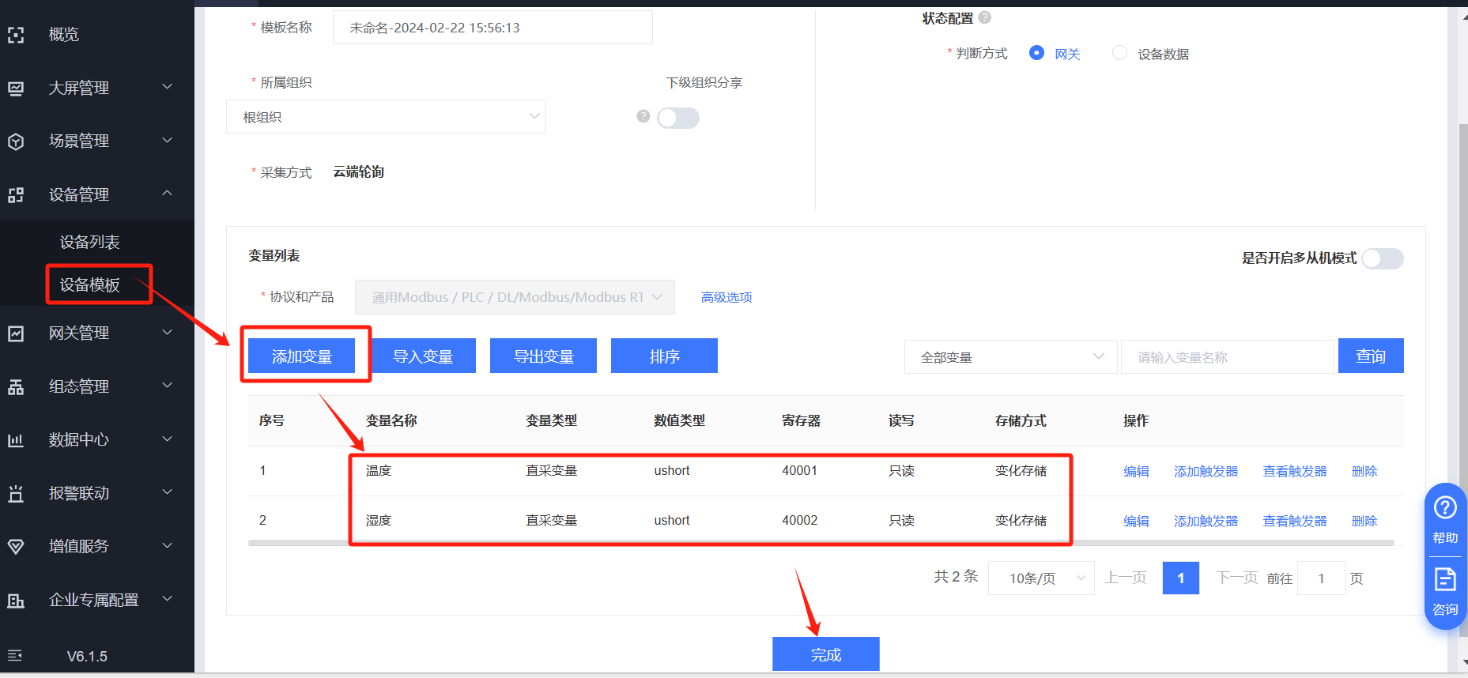Open the 帮助 help question-mark icon
1468x678 pixels.
(1445, 507)
